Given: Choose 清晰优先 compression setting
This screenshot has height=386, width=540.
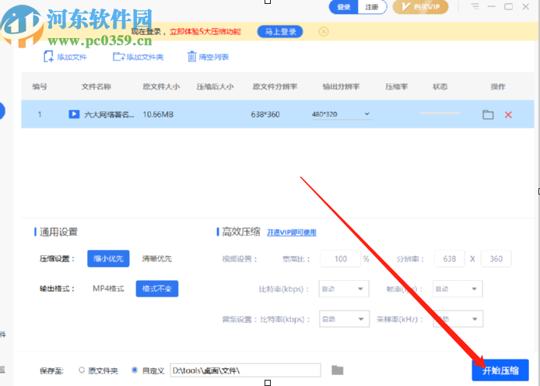Looking at the screenshot, I should pyautogui.click(x=157, y=258).
